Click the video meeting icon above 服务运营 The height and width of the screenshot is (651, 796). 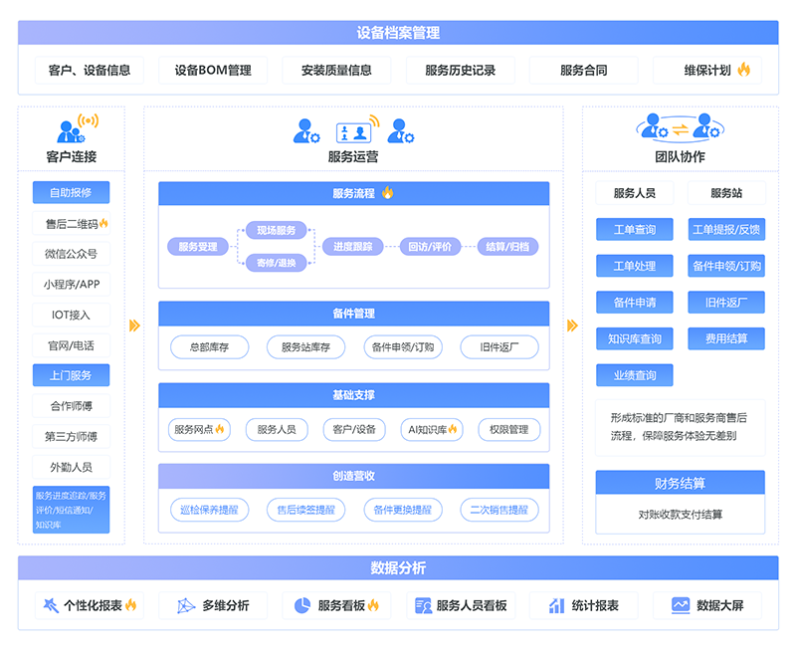click(x=357, y=129)
